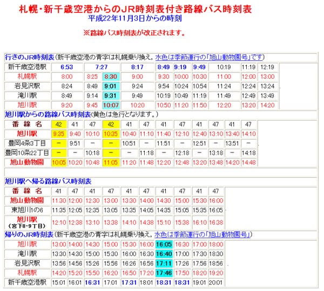
Task: Select the 6:53 departure from 新千歳空港駅
Action: 67,67
